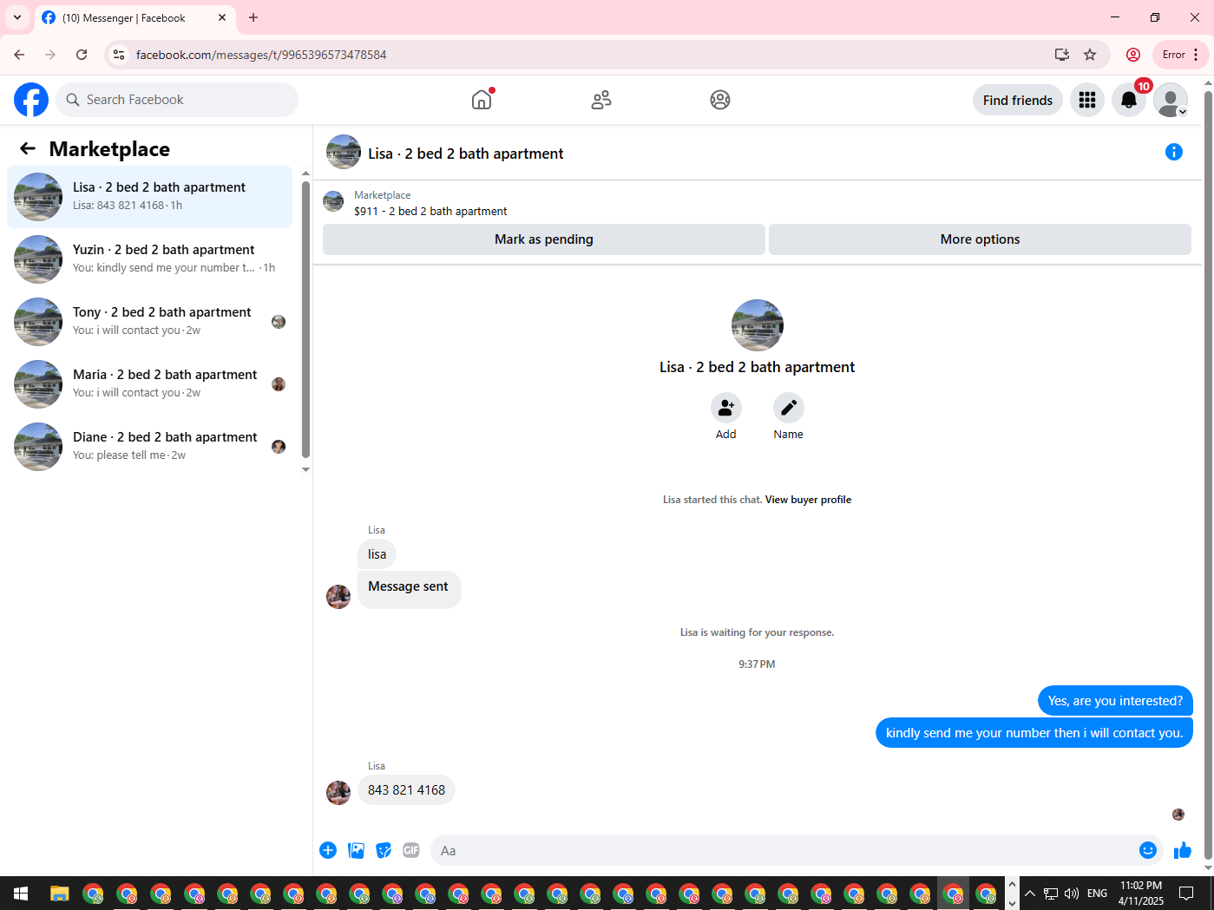Click the page vertical scrollbar

click(1208, 475)
